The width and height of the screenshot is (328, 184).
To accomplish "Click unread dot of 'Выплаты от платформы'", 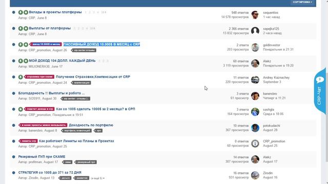I will point(14,29).
